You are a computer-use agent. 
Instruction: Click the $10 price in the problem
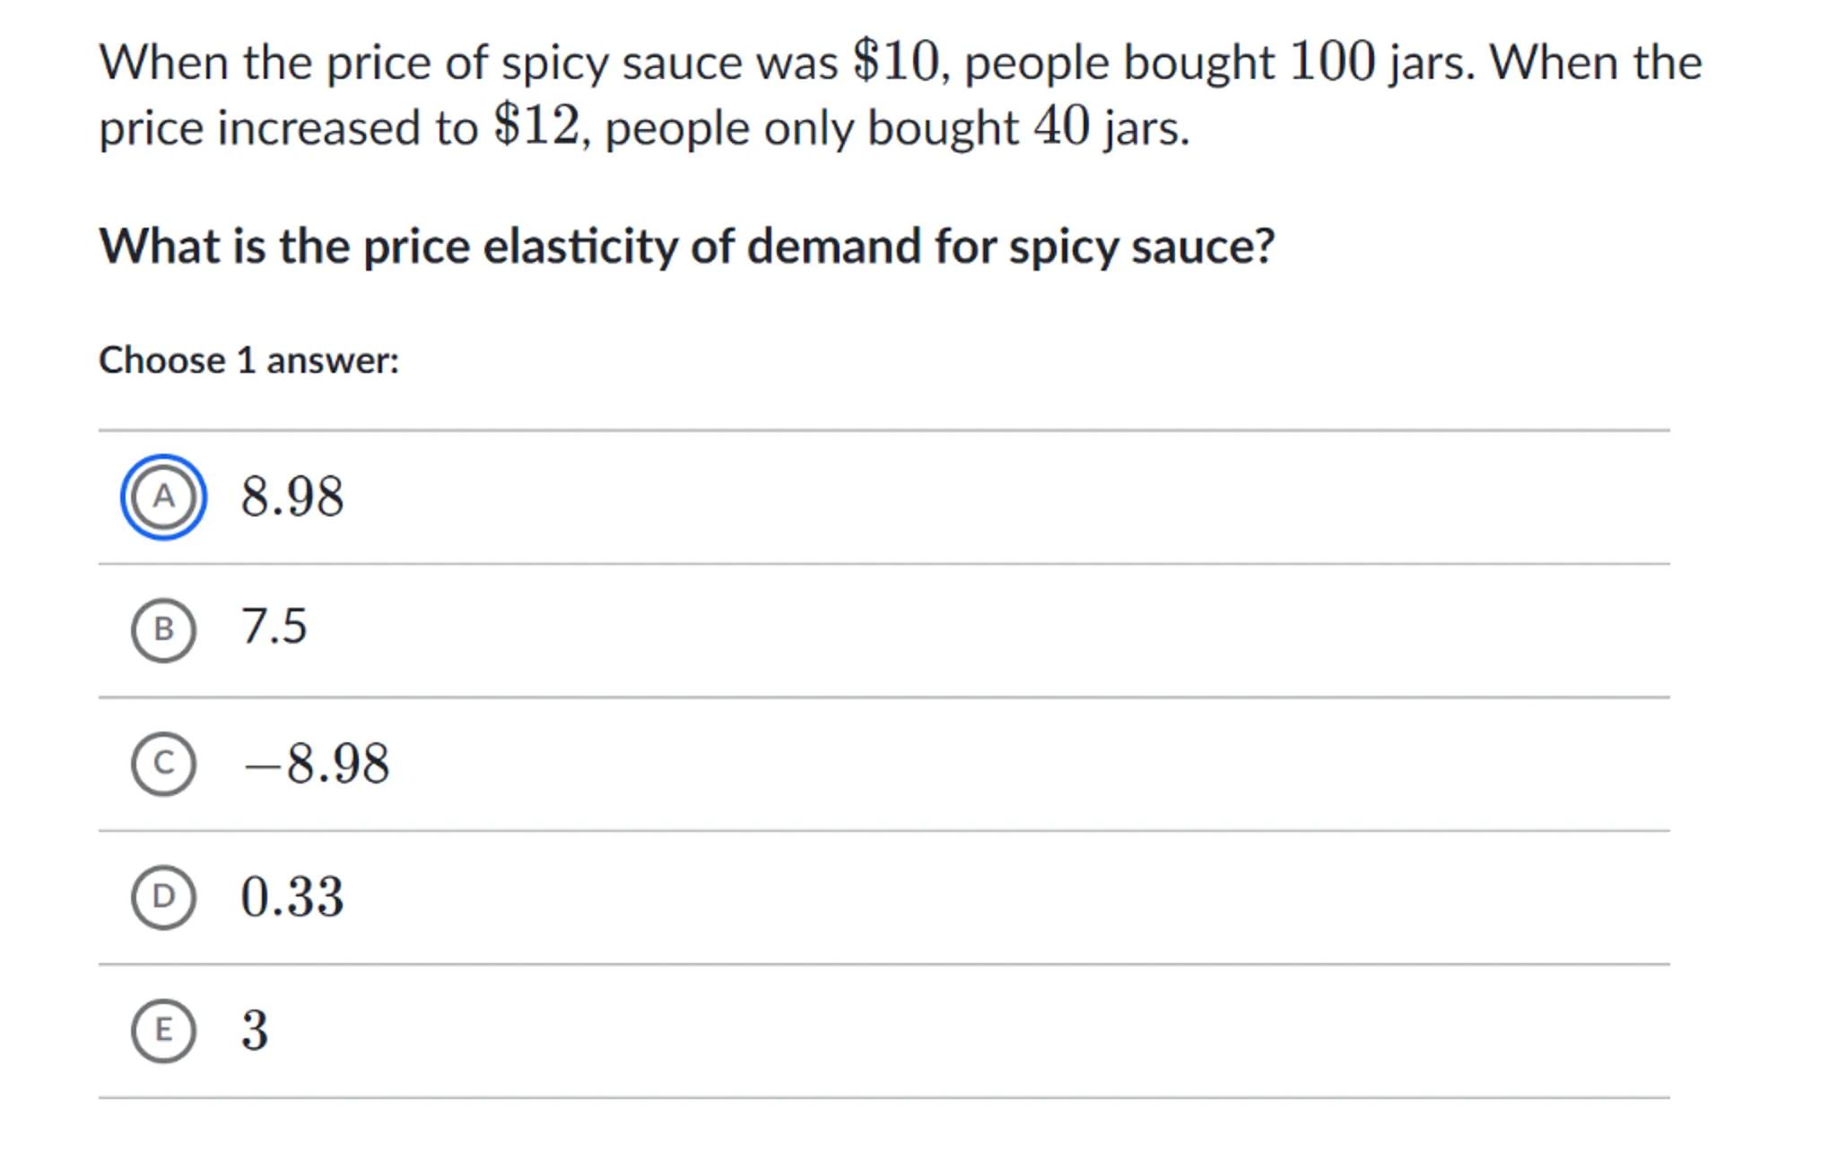895,62
